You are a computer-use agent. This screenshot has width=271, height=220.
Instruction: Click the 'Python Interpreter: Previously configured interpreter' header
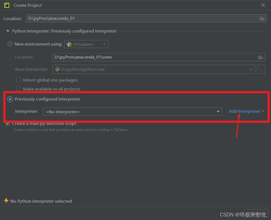[x=64, y=31]
